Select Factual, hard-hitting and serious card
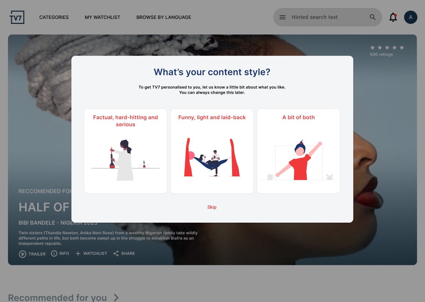Screen dimensions: 425x302 [x=125, y=151]
